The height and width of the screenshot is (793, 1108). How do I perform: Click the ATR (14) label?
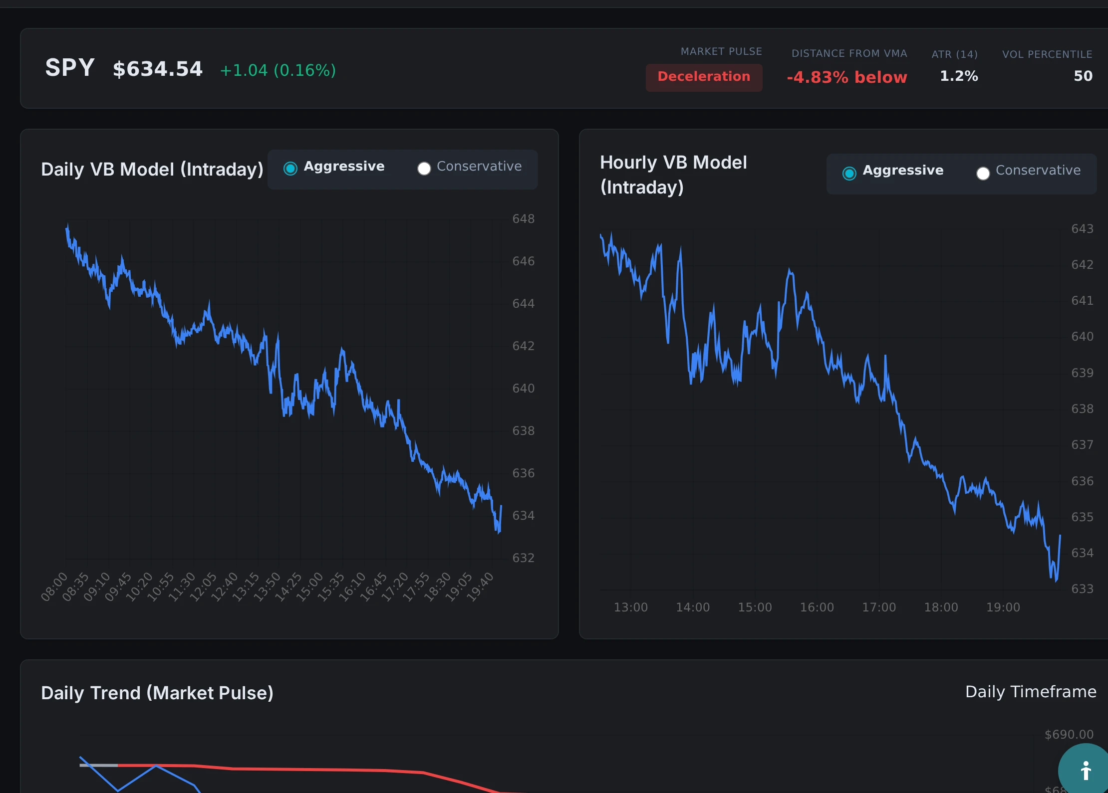(954, 54)
